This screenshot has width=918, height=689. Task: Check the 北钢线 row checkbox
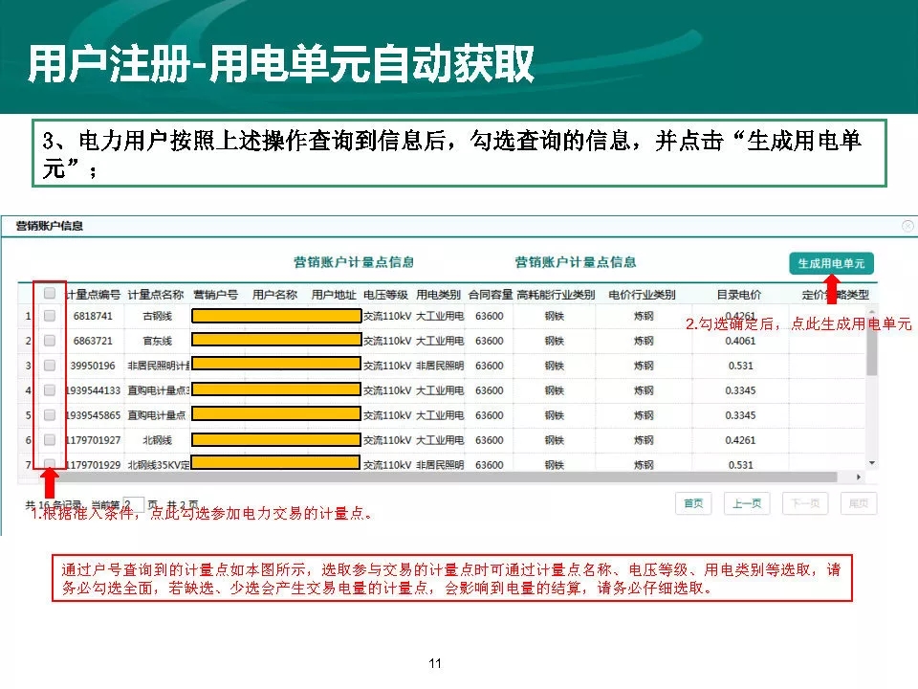tap(50, 439)
